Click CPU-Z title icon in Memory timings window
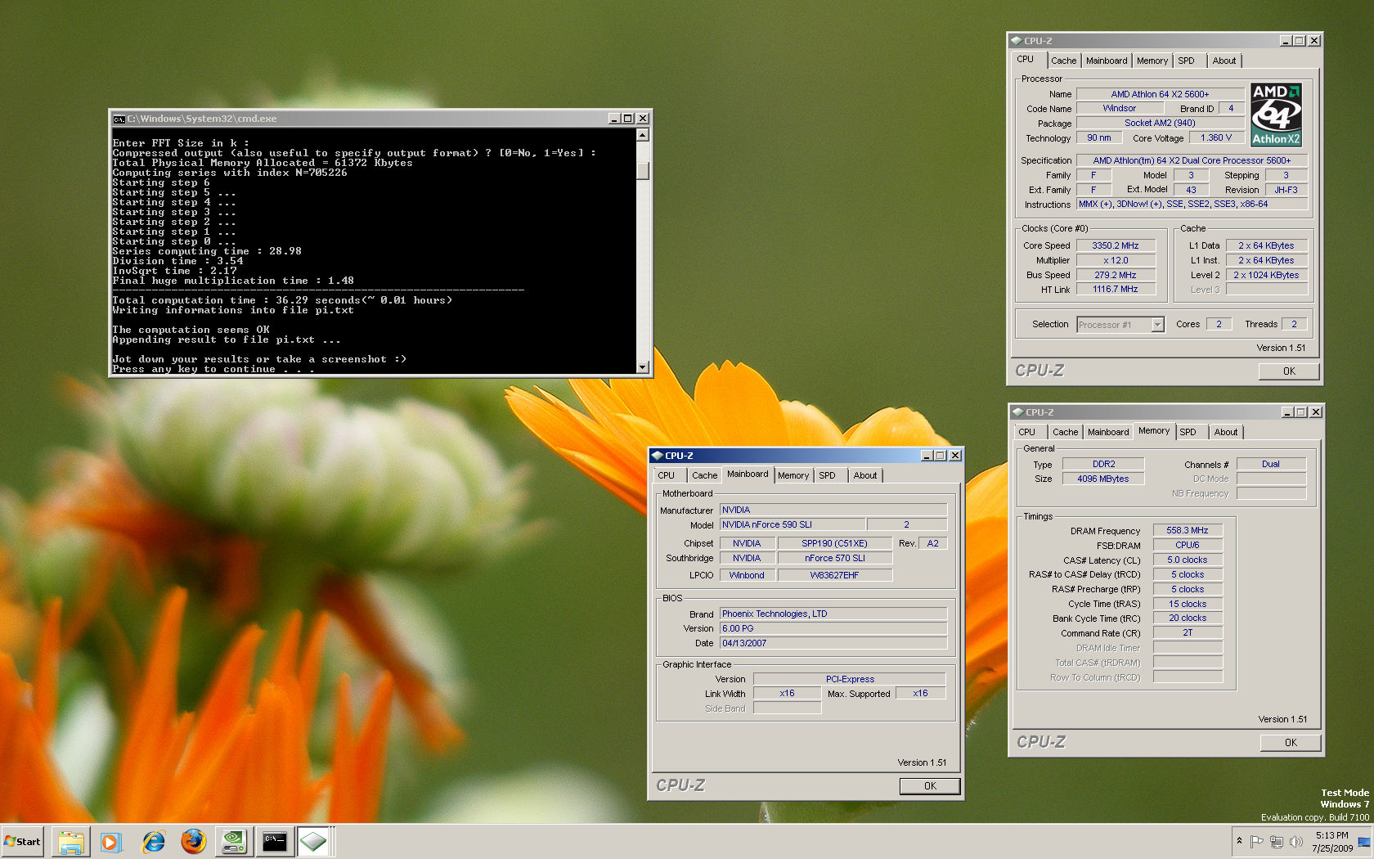This screenshot has height=859, width=1374. click(x=1017, y=412)
